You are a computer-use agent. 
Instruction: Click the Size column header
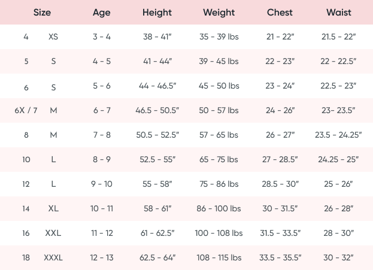click(42, 13)
